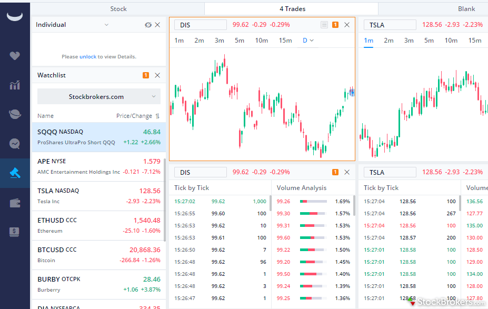The image size is (488, 309).
Task: Select the highlighted trading tool icon in sidebar
Action: point(14,173)
